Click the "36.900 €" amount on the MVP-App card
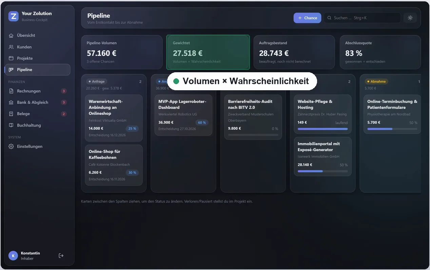Image resolution: width=430 pixels, height=270 pixels. pos(166,122)
